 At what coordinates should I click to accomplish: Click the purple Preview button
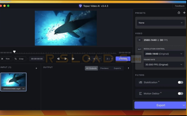coord(123,59)
